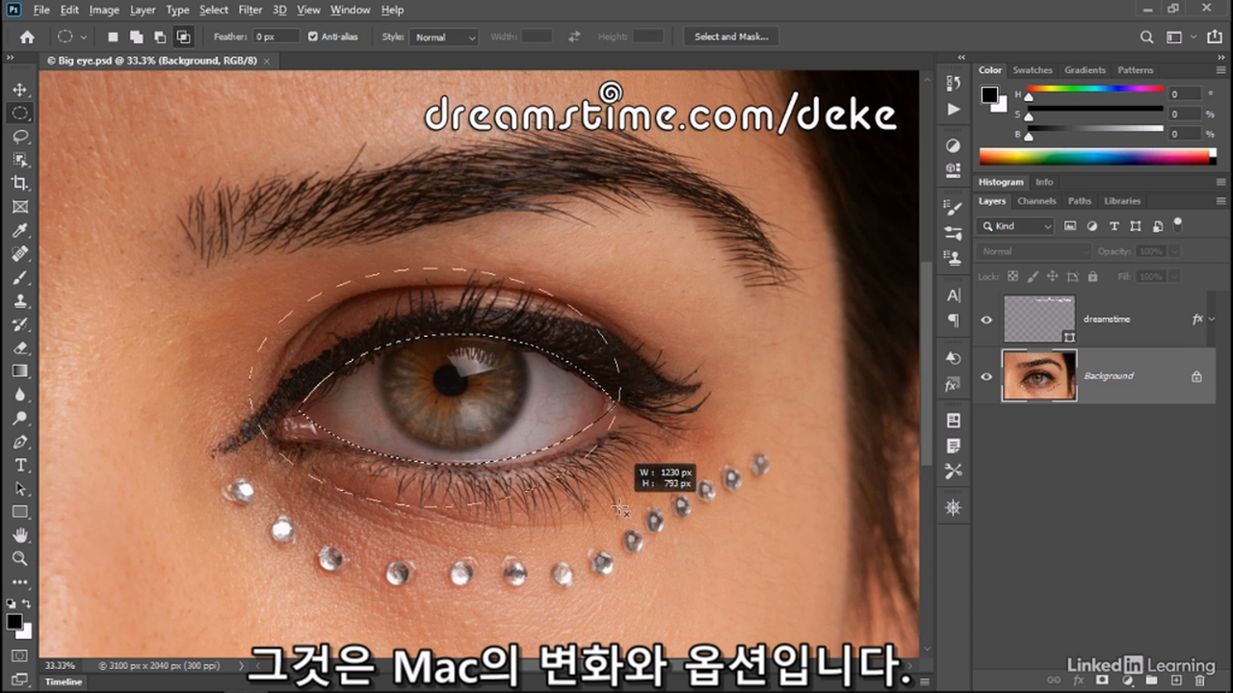Toggle Anti-alias checkbox

(x=313, y=37)
